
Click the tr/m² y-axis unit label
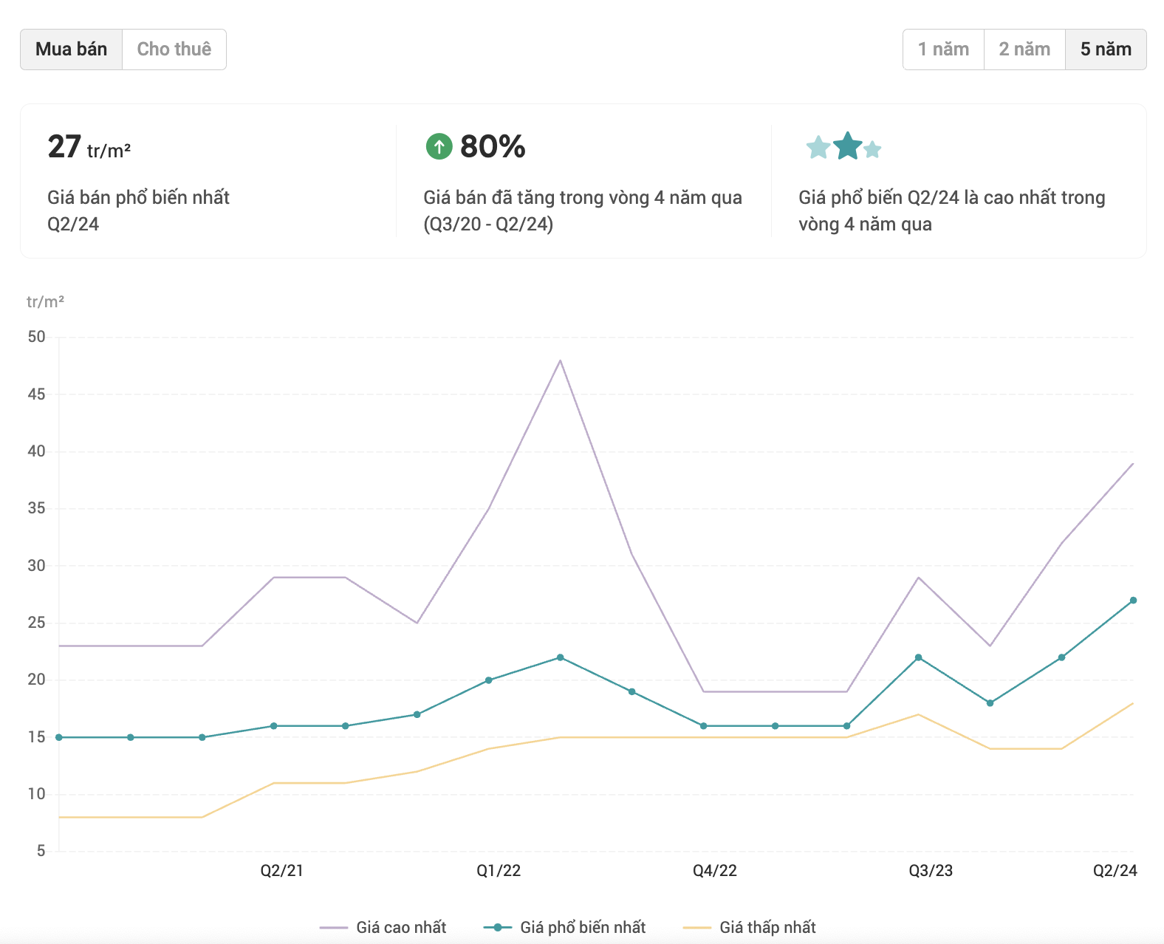tap(45, 301)
